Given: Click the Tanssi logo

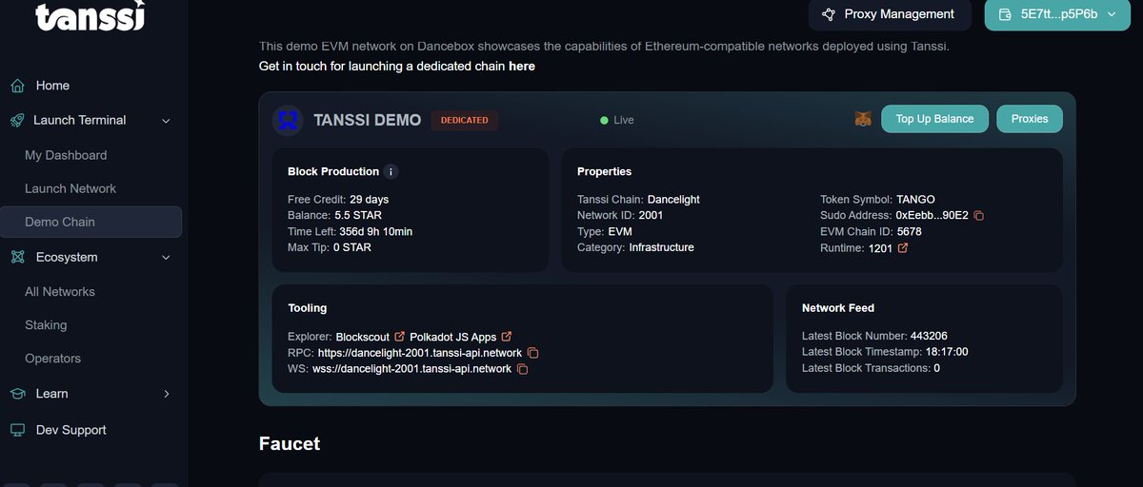Looking at the screenshot, I should point(90,16).
